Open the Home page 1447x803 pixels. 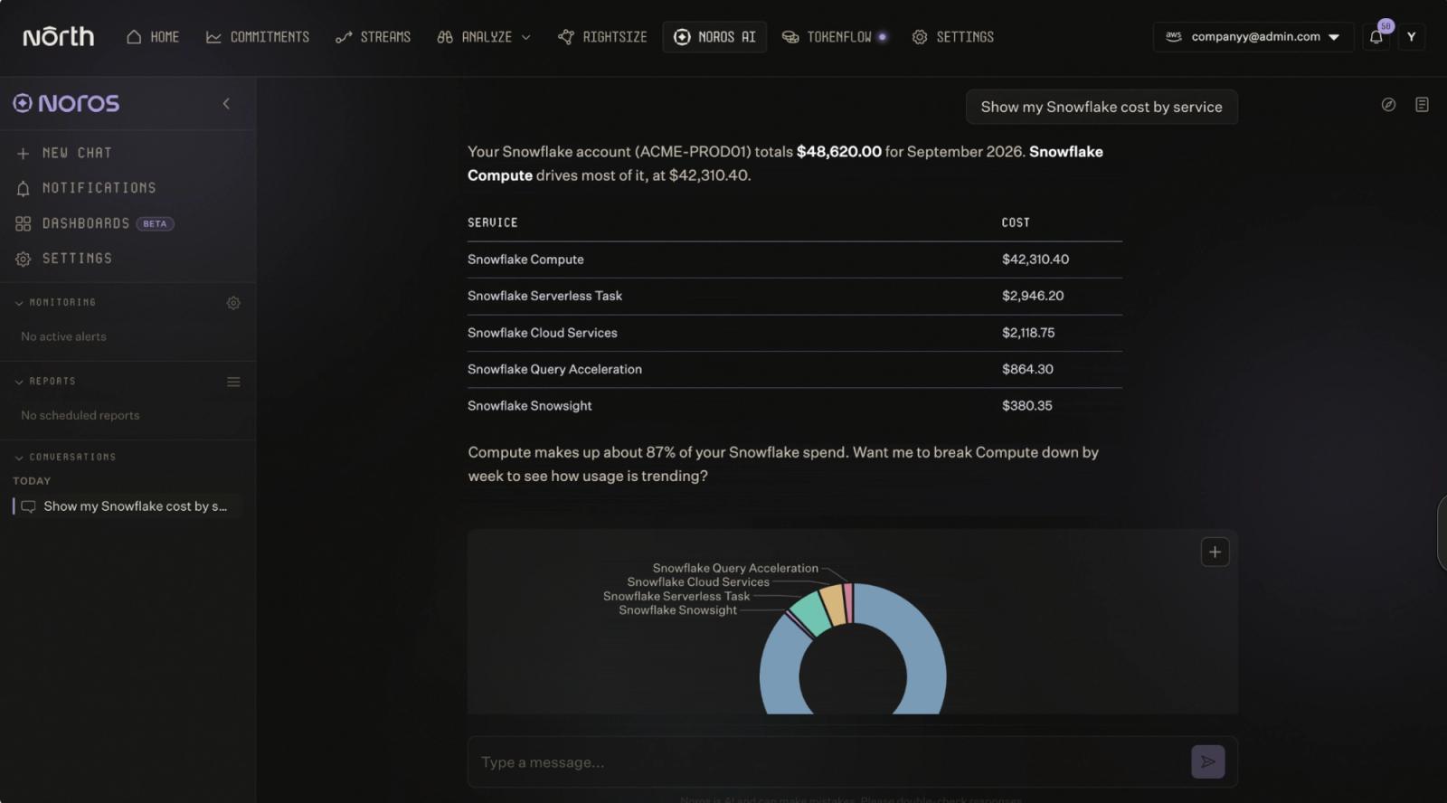[152, 37]
